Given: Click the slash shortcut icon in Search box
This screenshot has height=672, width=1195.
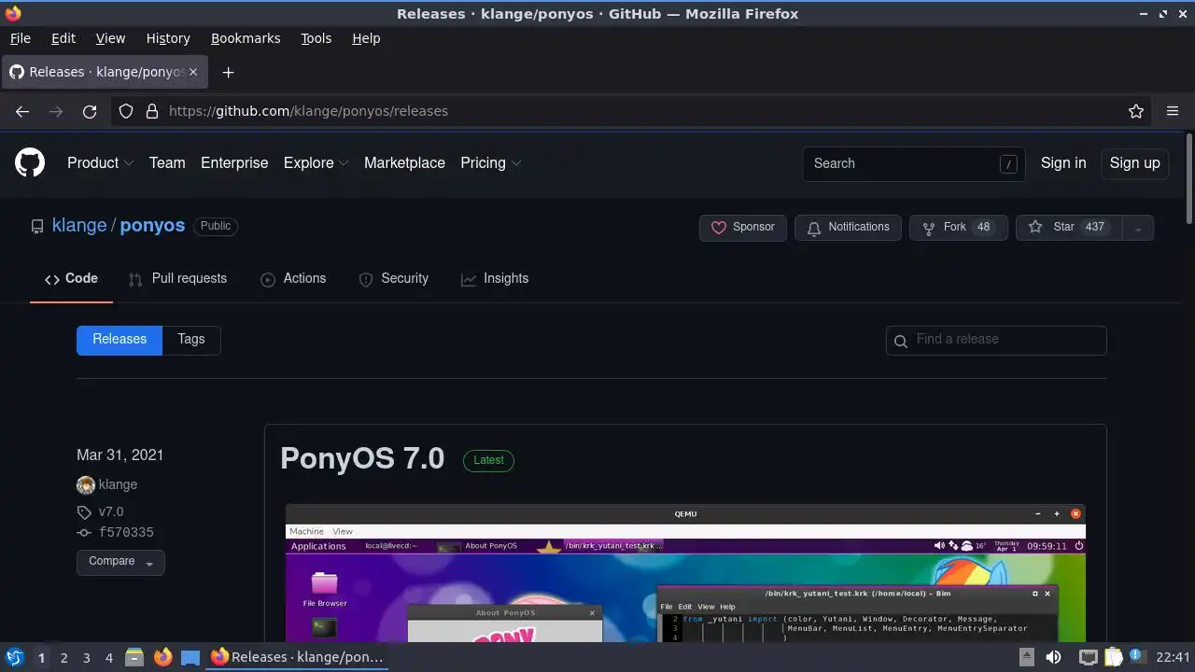Looking at the screenshot, I should tap(1008, 163).
